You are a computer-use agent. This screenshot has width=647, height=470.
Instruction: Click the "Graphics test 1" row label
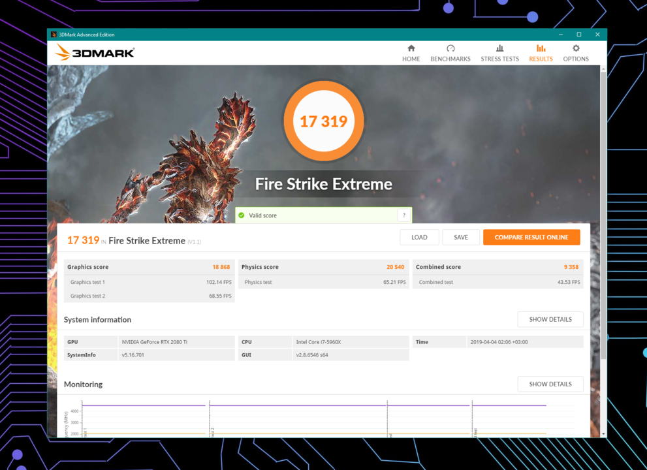pos(87,282)
